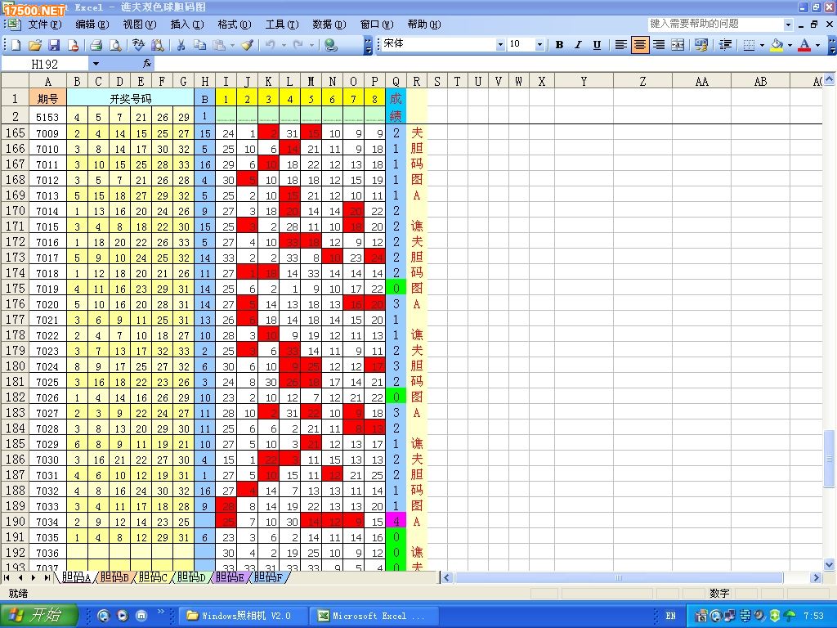This screenshot has height=628, width=837.
Task: Click the EN language indicator in taskbar
Action: (x=670, y=616)
